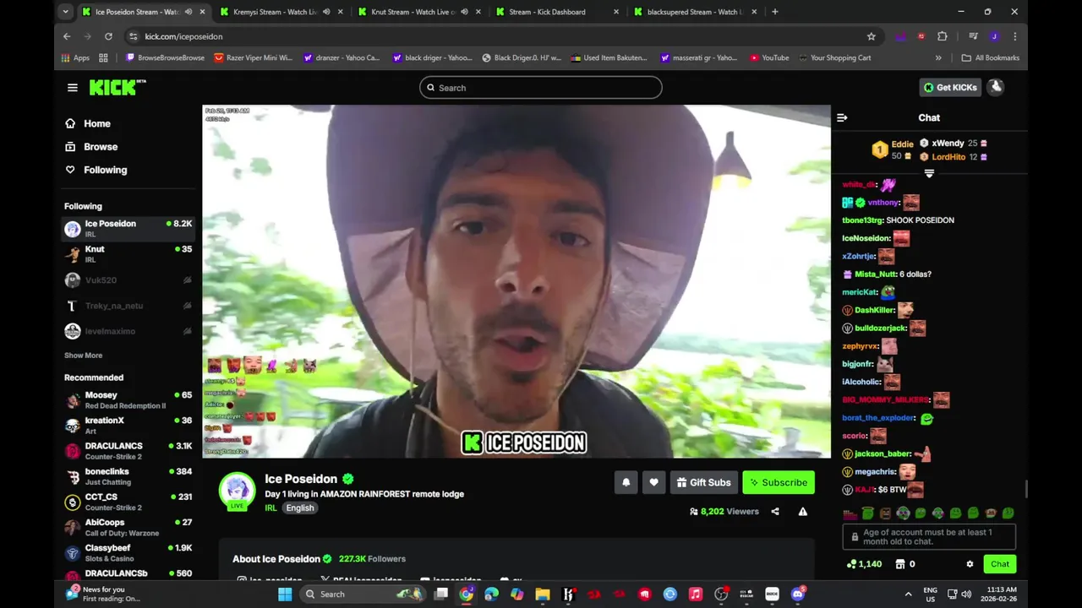Click the Get KICKs button

950,87
